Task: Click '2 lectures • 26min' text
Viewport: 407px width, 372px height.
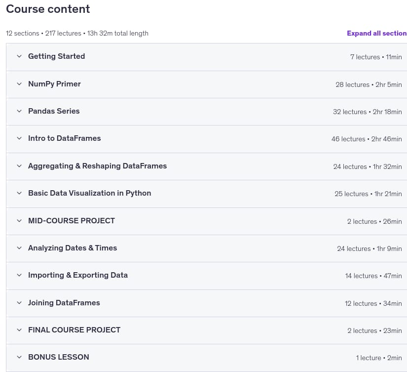Action: 374,221
